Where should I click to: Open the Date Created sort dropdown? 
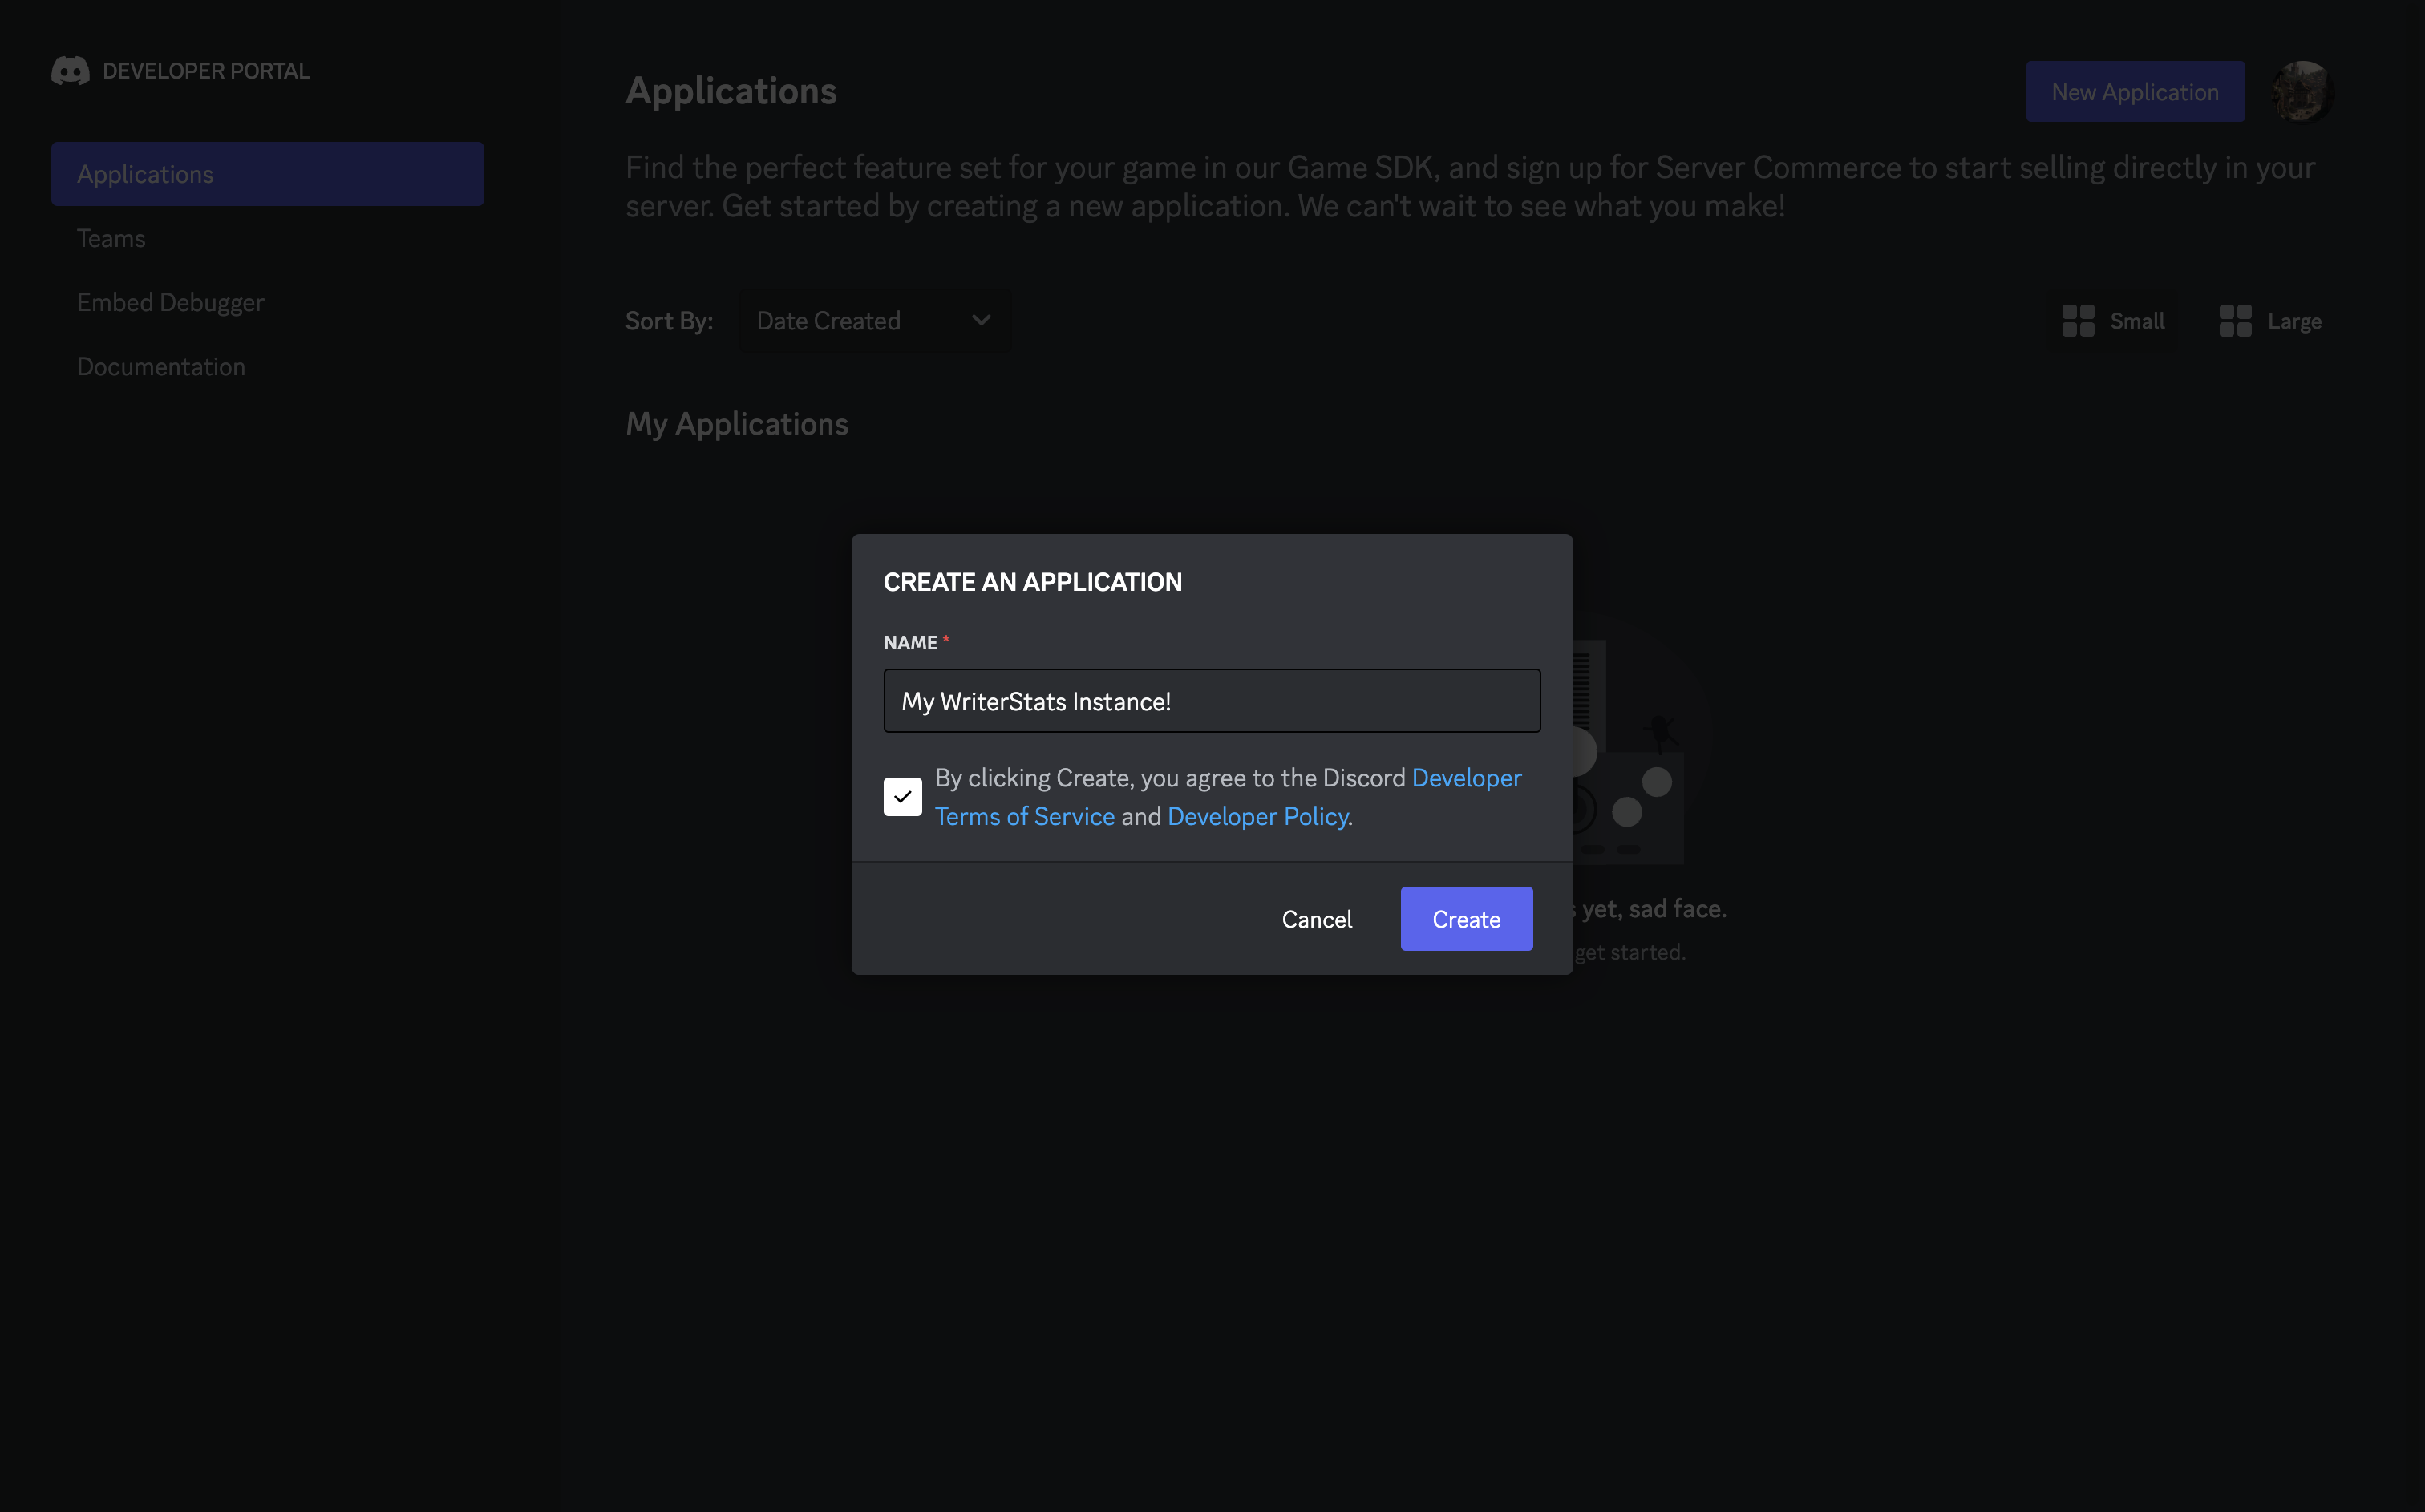[874, 321]
